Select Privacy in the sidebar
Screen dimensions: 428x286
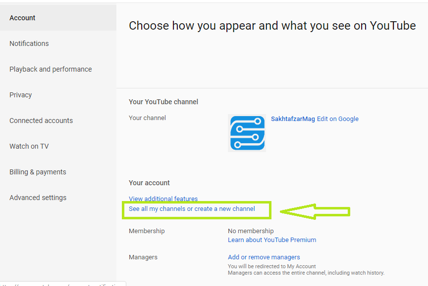21,95
